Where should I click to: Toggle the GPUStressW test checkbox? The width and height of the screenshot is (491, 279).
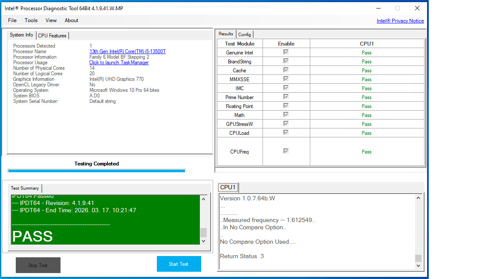click(x=286, y=123)
